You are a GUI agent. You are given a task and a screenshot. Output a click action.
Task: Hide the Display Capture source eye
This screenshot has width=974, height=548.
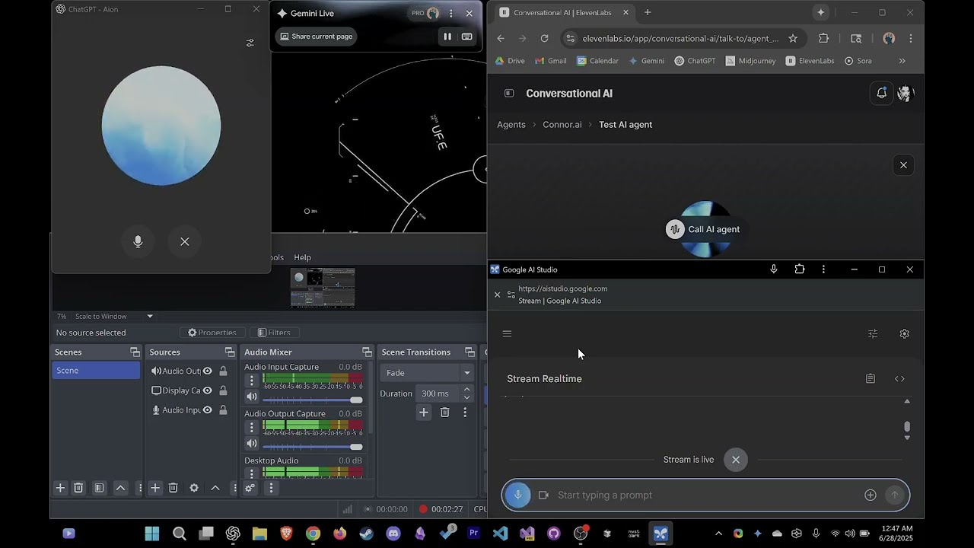(x=207, y=390)
